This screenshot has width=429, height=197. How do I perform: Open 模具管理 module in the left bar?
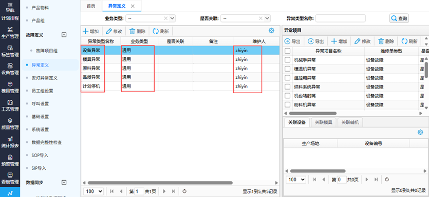[x=10, y=87]
